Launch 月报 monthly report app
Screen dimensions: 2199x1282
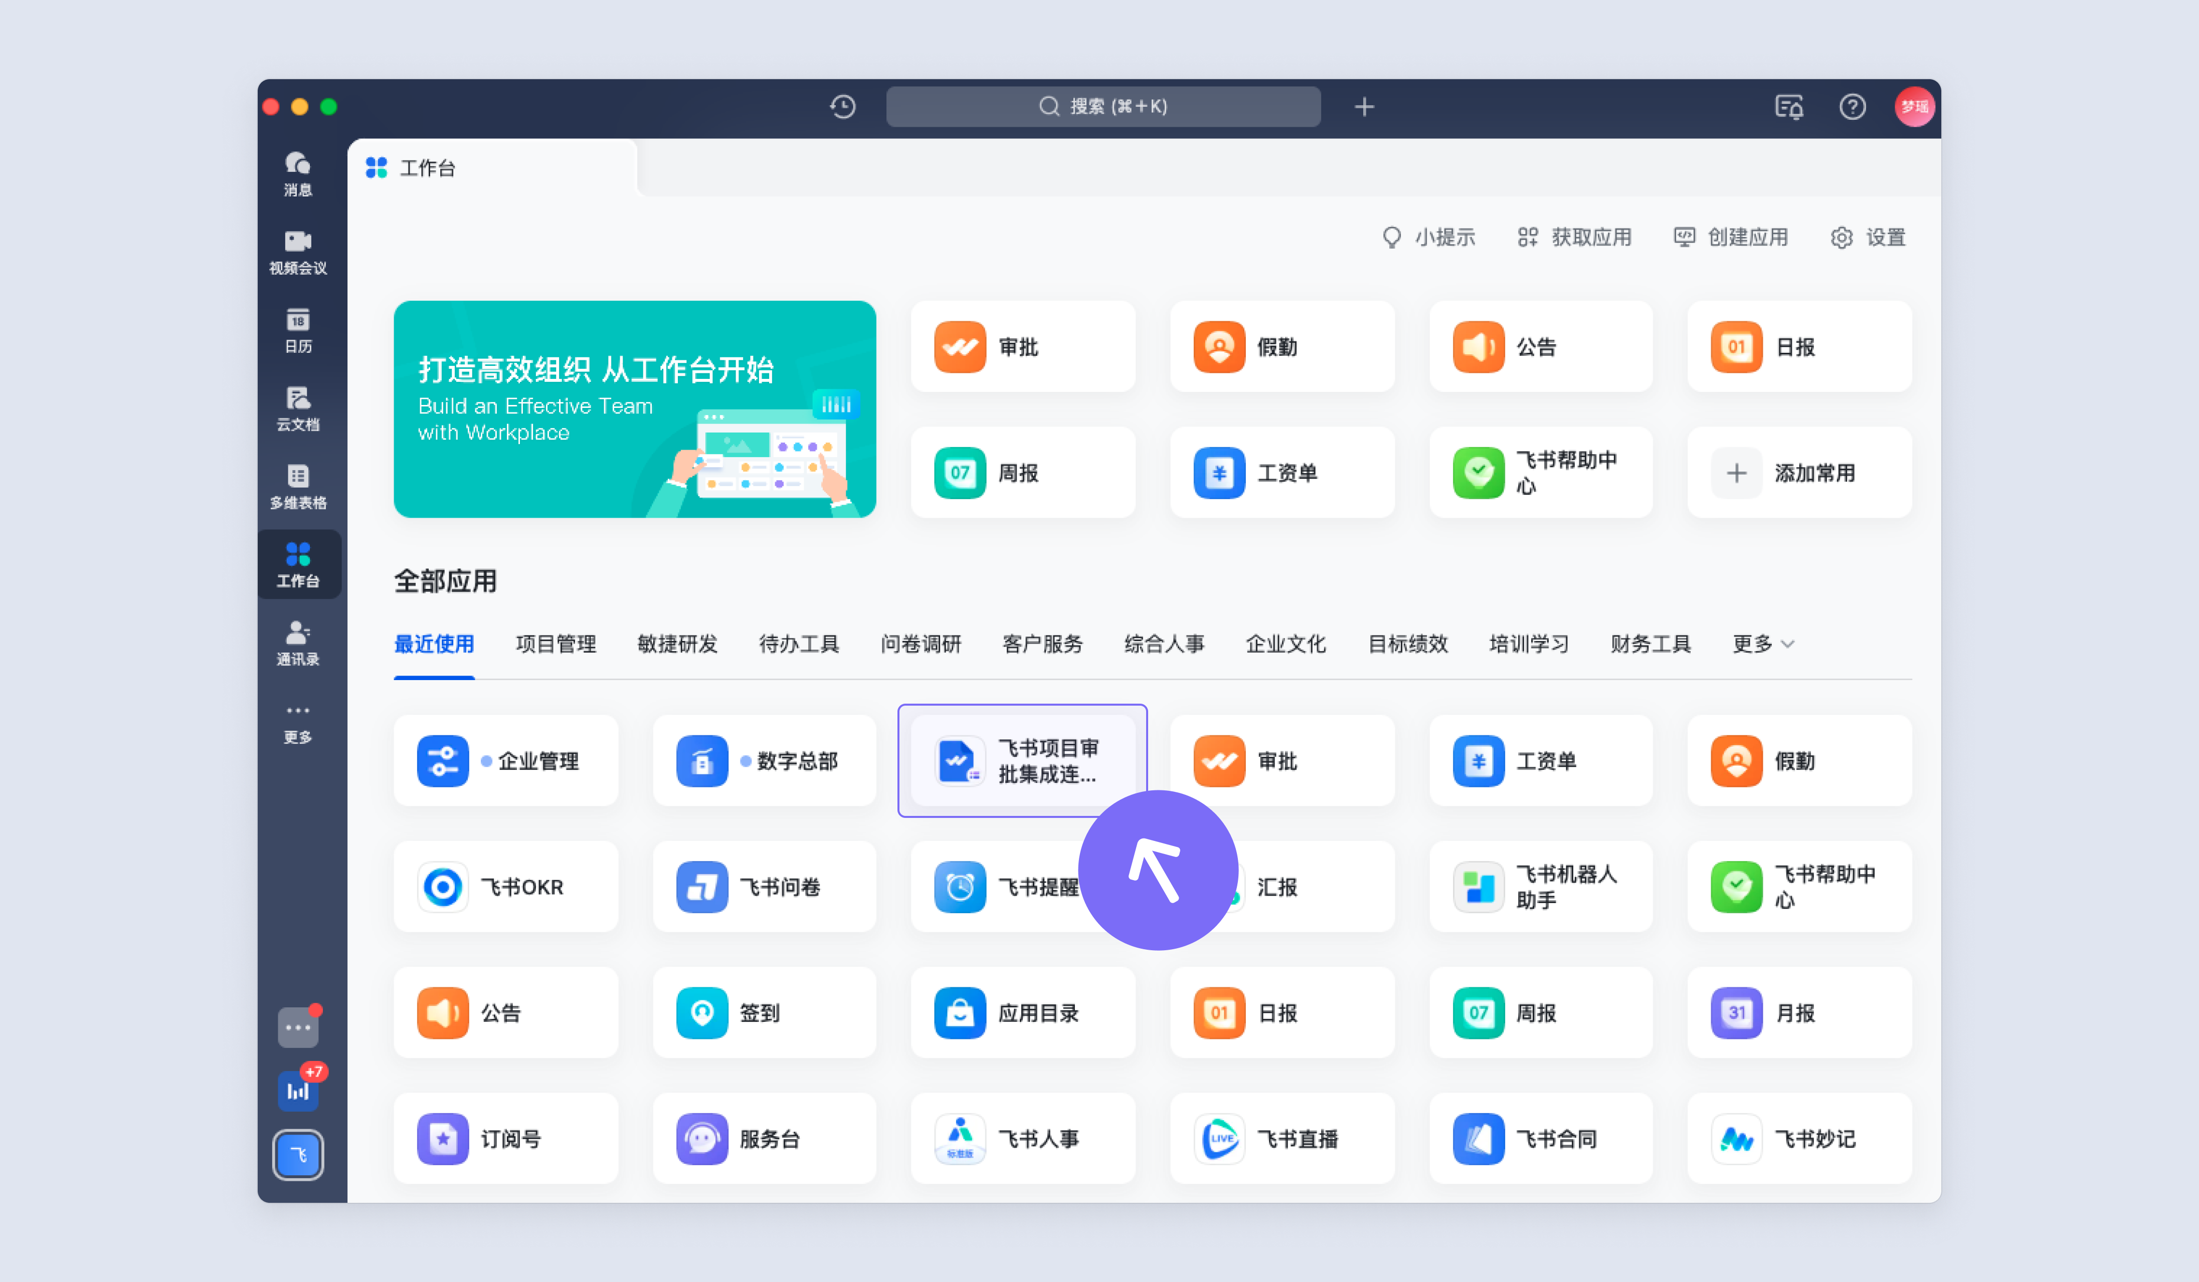[1799, 1012]
